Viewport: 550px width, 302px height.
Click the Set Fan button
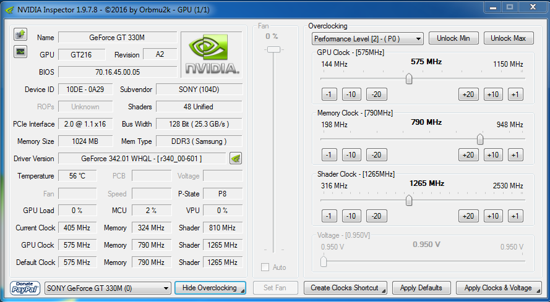tap(275, 288)
